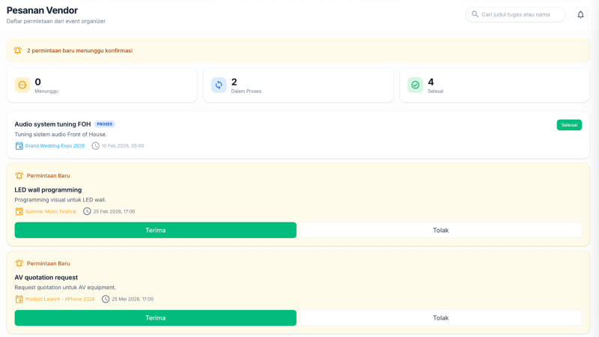The image size is (599, 337).
Task: Click the blue Dalam Proses sync icon
Action: click(219, 85)
